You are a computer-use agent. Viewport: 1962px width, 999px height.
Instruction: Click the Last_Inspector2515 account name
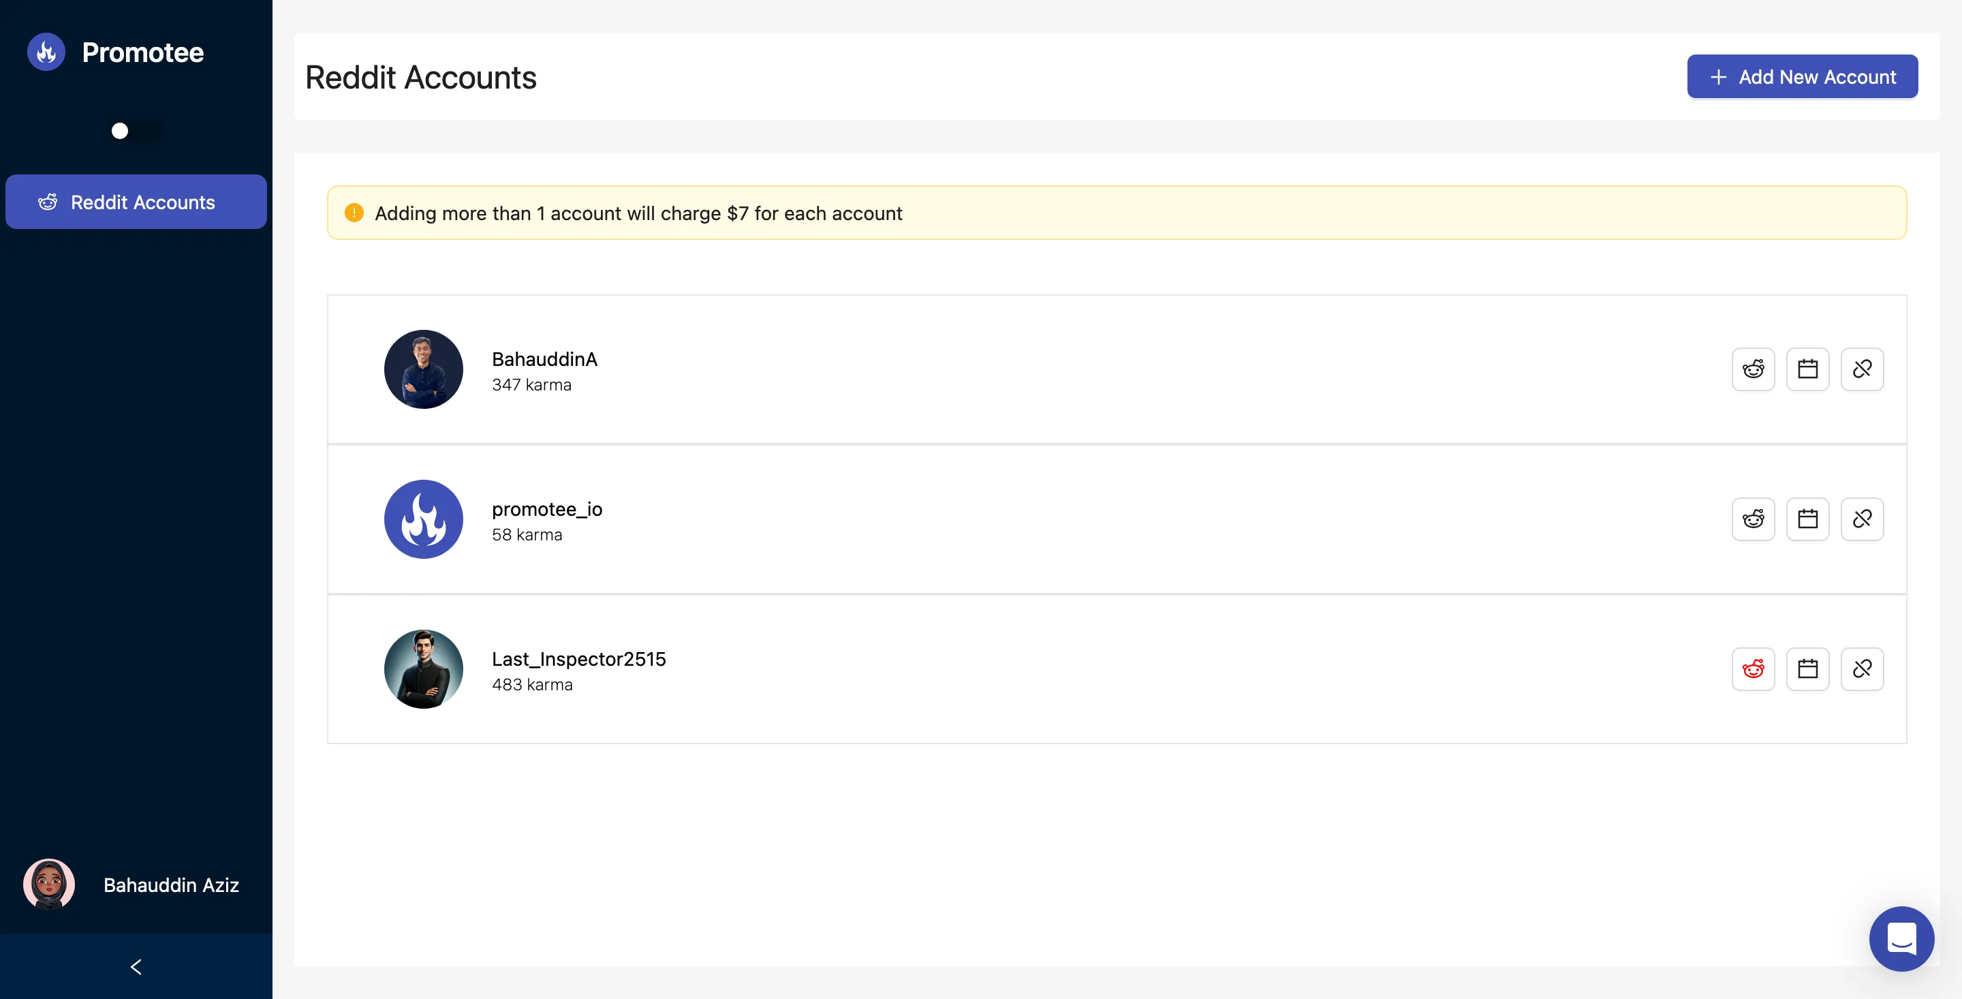point(578,659)
